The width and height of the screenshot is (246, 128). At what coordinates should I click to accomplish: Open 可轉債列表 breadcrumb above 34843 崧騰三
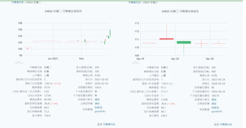[134, 3]
